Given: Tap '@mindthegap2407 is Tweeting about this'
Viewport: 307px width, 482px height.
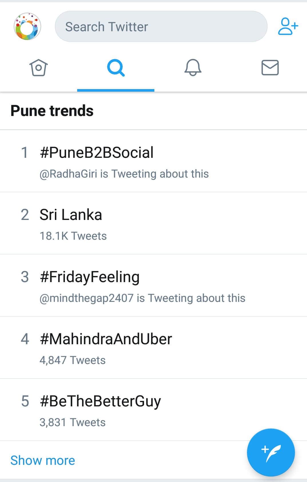Looking at the screenshot, I should (142, 298).
